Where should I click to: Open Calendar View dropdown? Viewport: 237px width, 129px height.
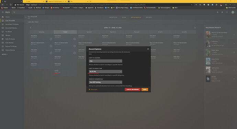coord(33,22)
